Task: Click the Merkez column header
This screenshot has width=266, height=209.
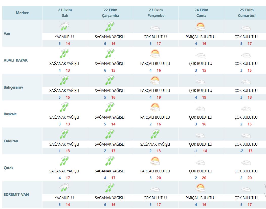Action: 22,13
